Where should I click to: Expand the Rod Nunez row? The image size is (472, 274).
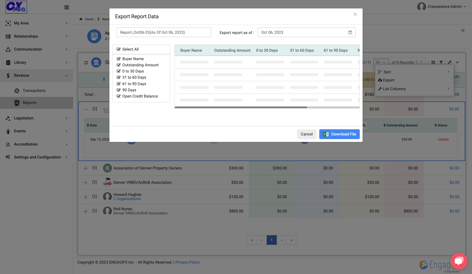pyautogui.click(x=86, y=211)
